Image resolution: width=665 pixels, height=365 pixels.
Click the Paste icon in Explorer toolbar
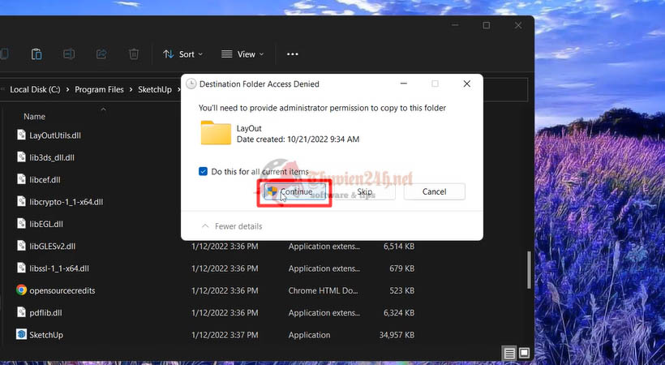click(x=36, y=54)
